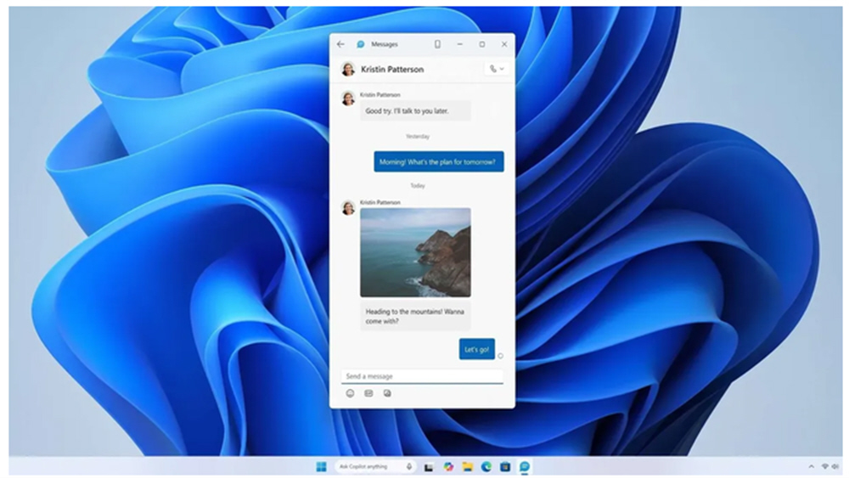Image resolution: width=849 pixels, height=479 pixels.
Task: Launch Copilot from the taskbar
Action: coord(448,466)
